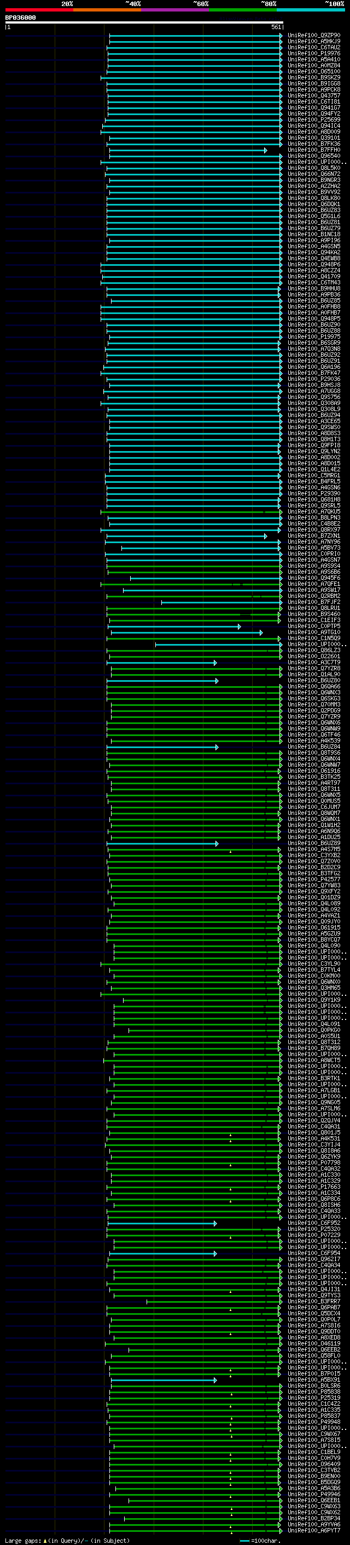Click the UniRef100_Q43757 label
The height and width of the screenshot is (1545, 350).
point(313,96)
